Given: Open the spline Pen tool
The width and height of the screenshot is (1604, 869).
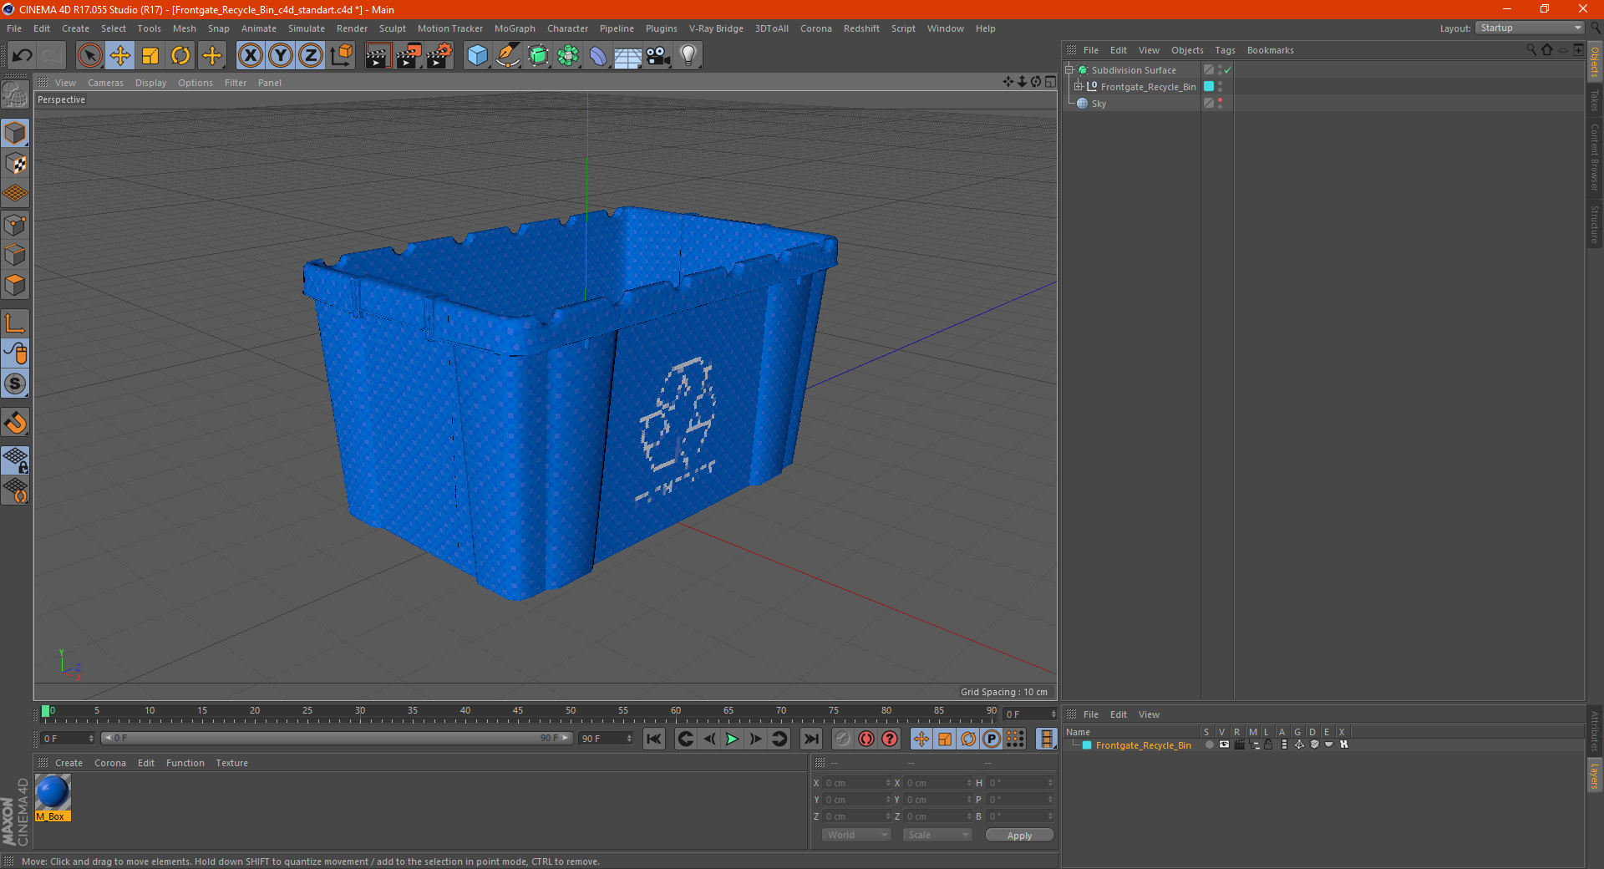Looking at the screenshot, I should [507, 56].
